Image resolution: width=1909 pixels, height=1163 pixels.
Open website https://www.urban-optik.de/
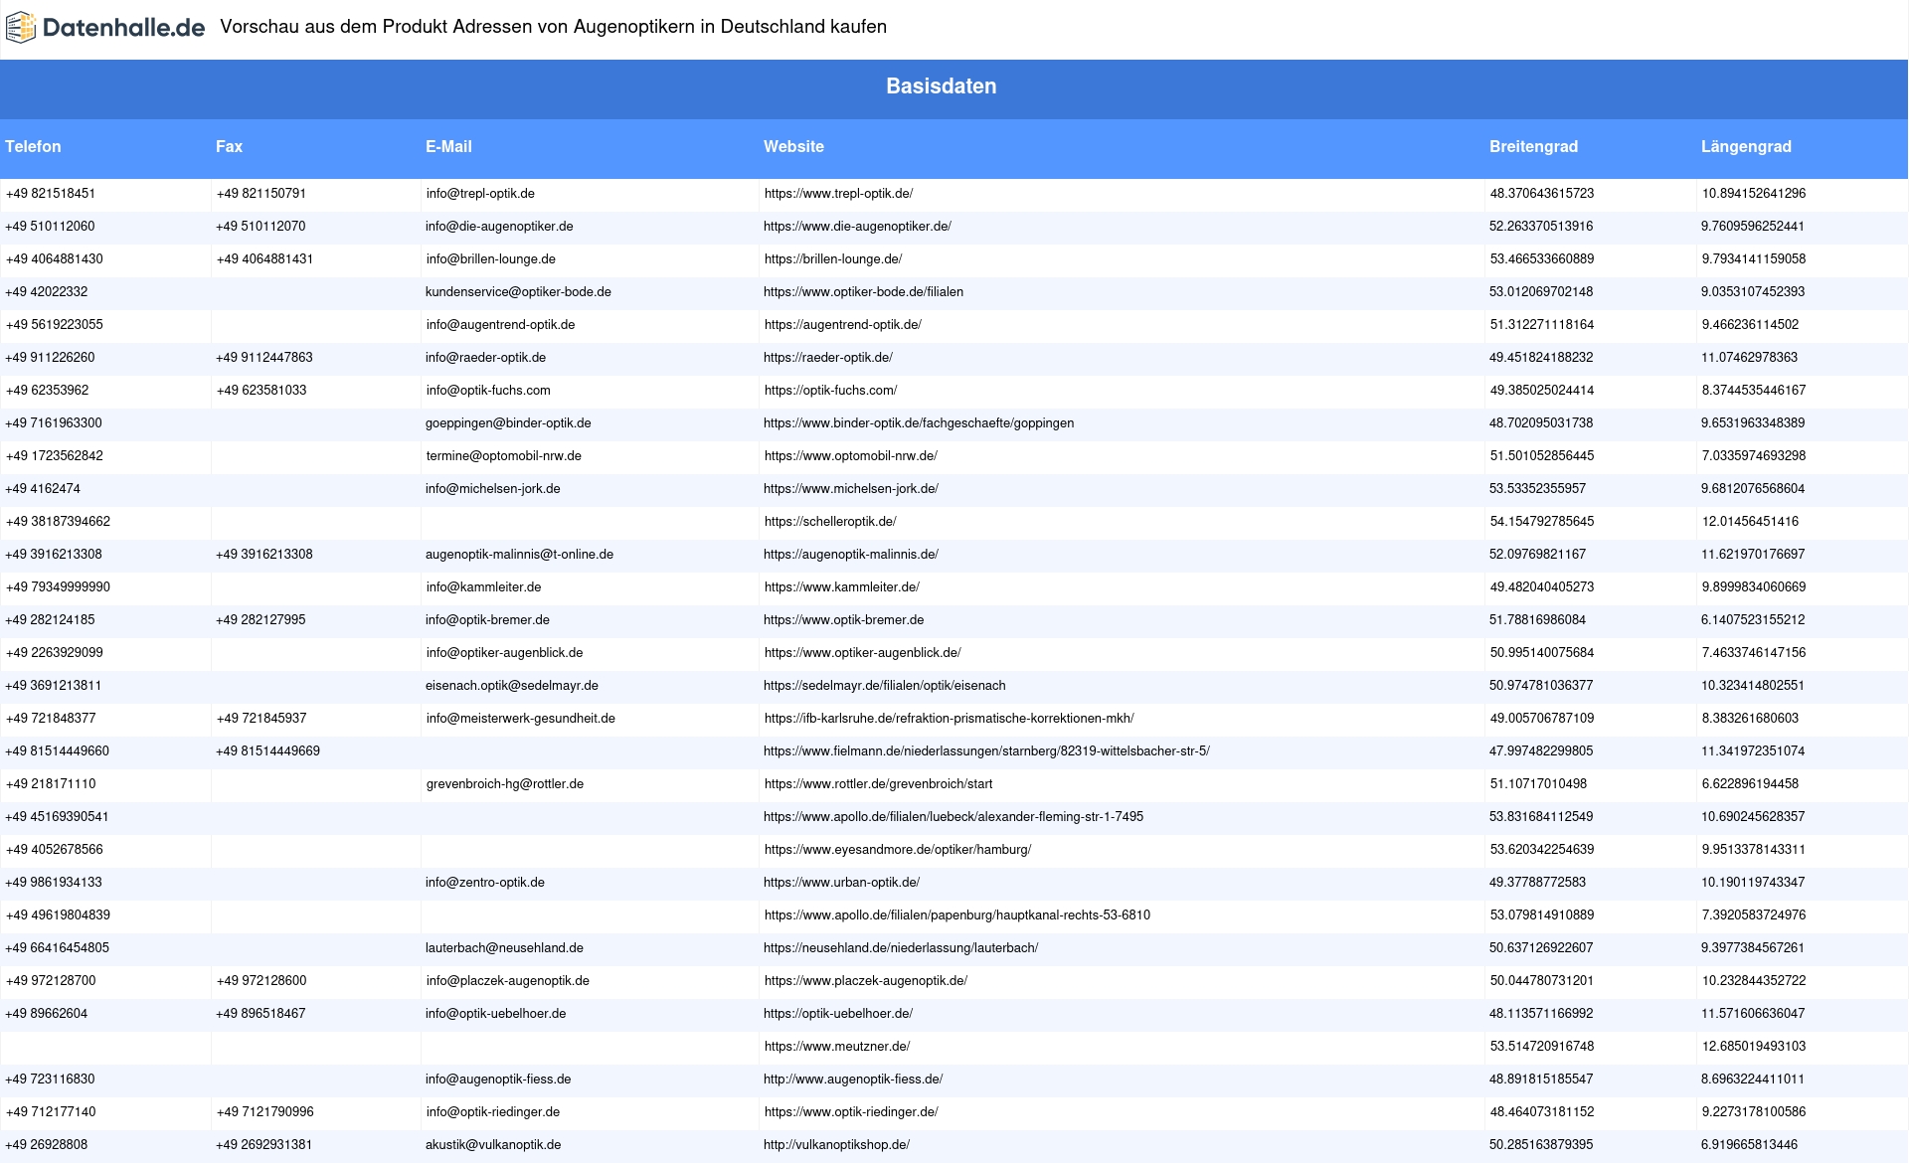point(841,883)
